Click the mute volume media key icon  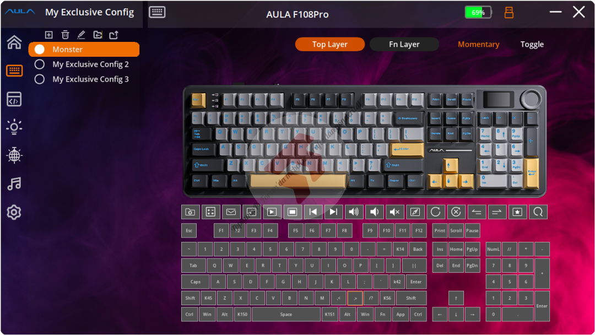(394, 212)
